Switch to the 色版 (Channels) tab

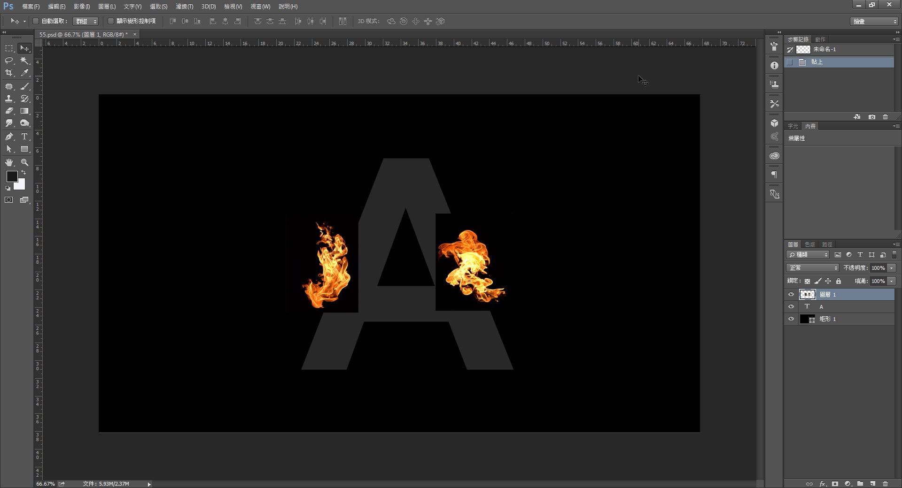pos(809,244)
